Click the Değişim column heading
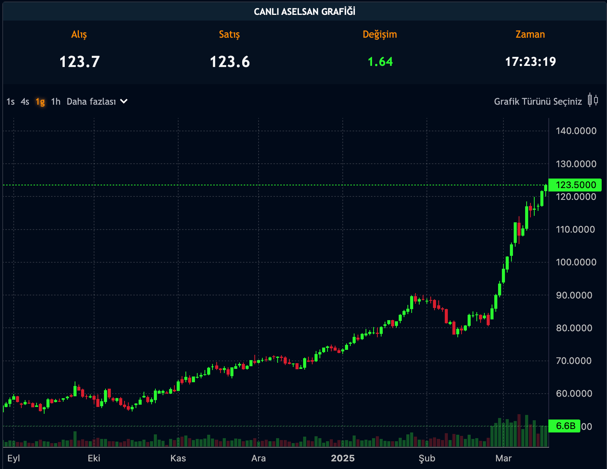607x469 pixels. 380,35
